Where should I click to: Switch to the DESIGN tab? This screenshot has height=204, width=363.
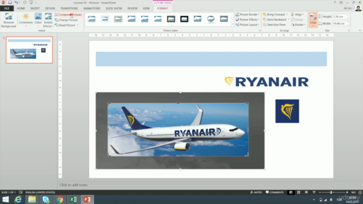[50, 8]
